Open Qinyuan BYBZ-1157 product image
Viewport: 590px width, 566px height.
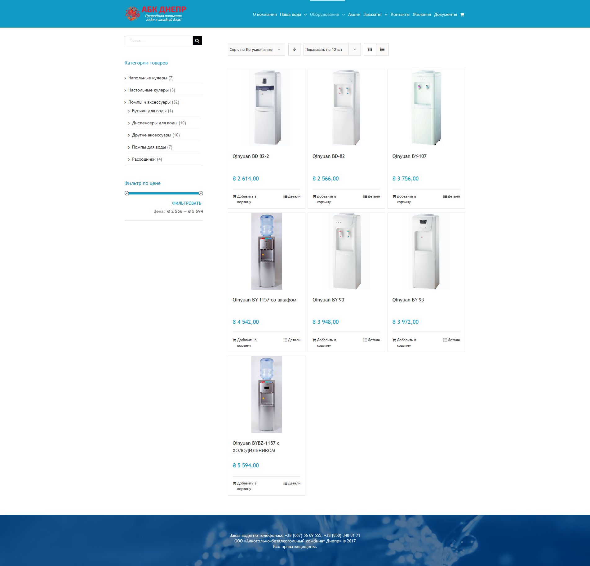[x=267, y=394]
